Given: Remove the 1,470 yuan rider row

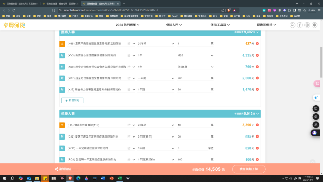Looking at the screenshot, I should click(257, 90).
